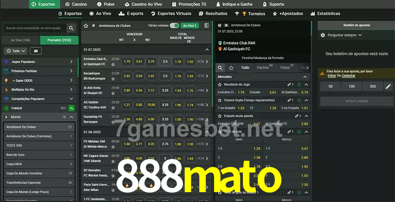395x202 pixels.
Task: Open Estatísticas section
Action: pyautogui.click(x=325, y=14)
